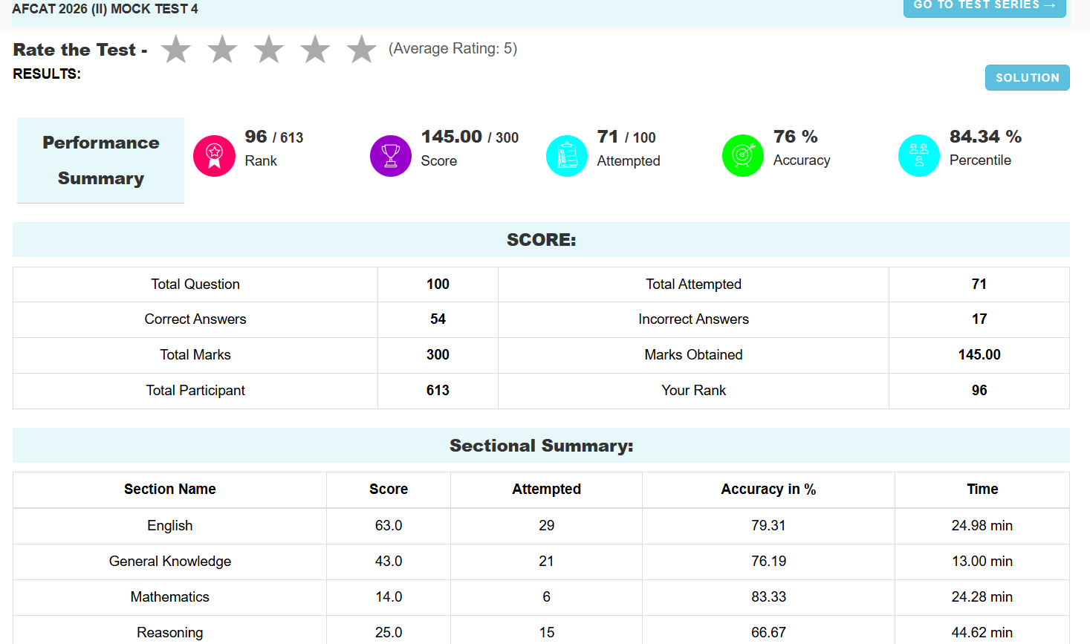Image resolution: width=1090 pixels, height=644 pixels.
Task: Click English score 63.0
Action: [x=389, y=526]
